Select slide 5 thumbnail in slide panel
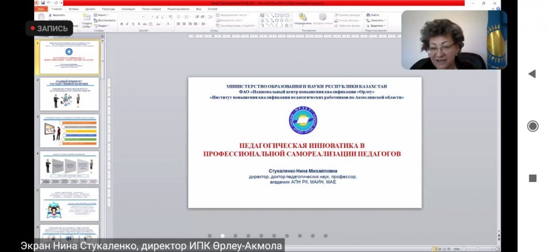The width and height of the screenshot is (548, 252). [70, 204]
